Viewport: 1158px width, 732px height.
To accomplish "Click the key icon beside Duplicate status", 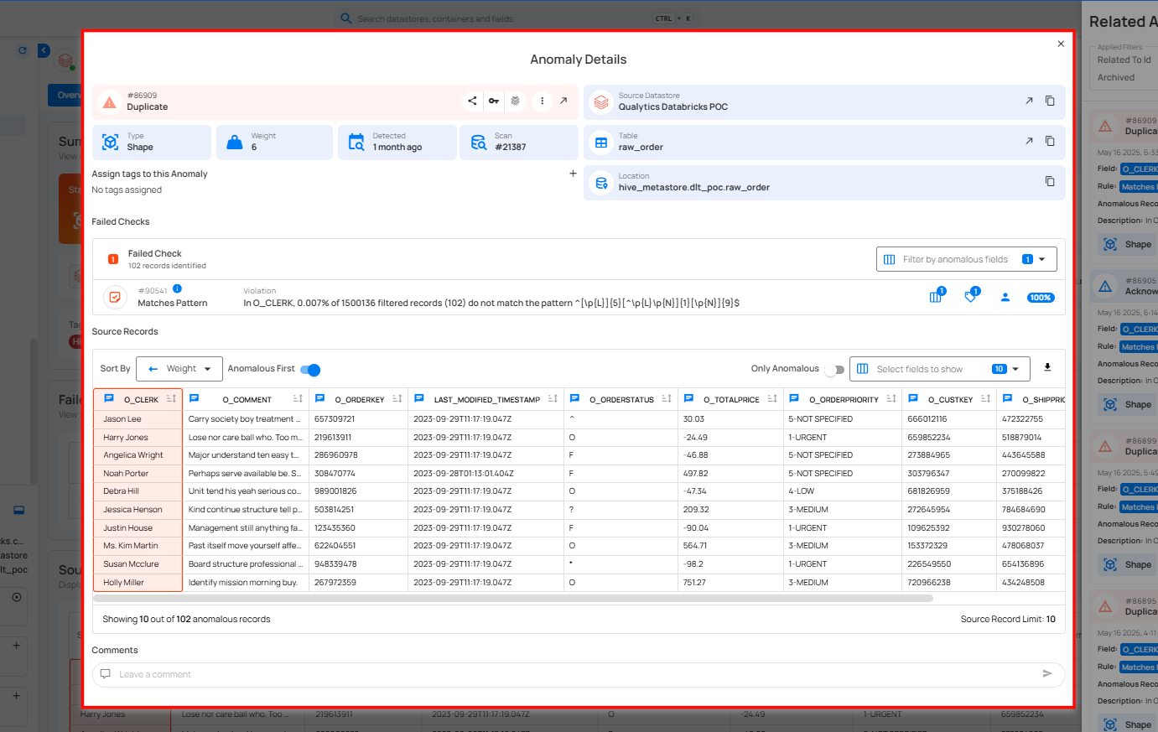I will (x=494, y=101).
